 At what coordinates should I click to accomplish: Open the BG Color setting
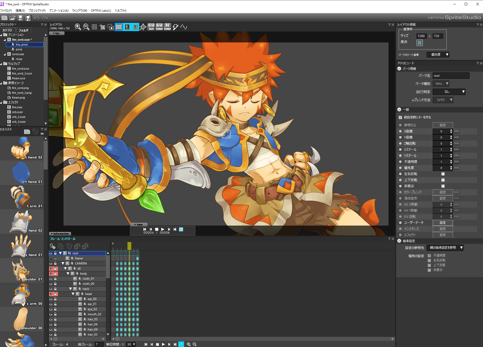[x=168, y=27]
